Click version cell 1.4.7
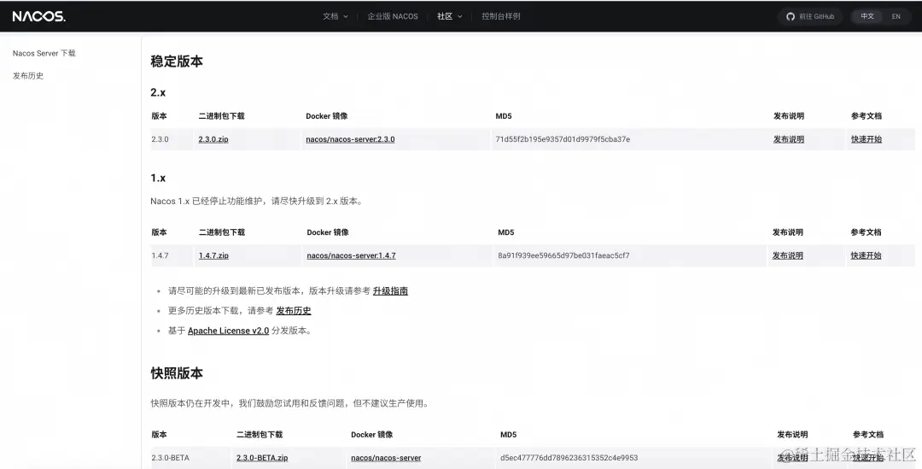Image resolution: width=922 pixels, height=469 pixels. [x=160, y=255]
